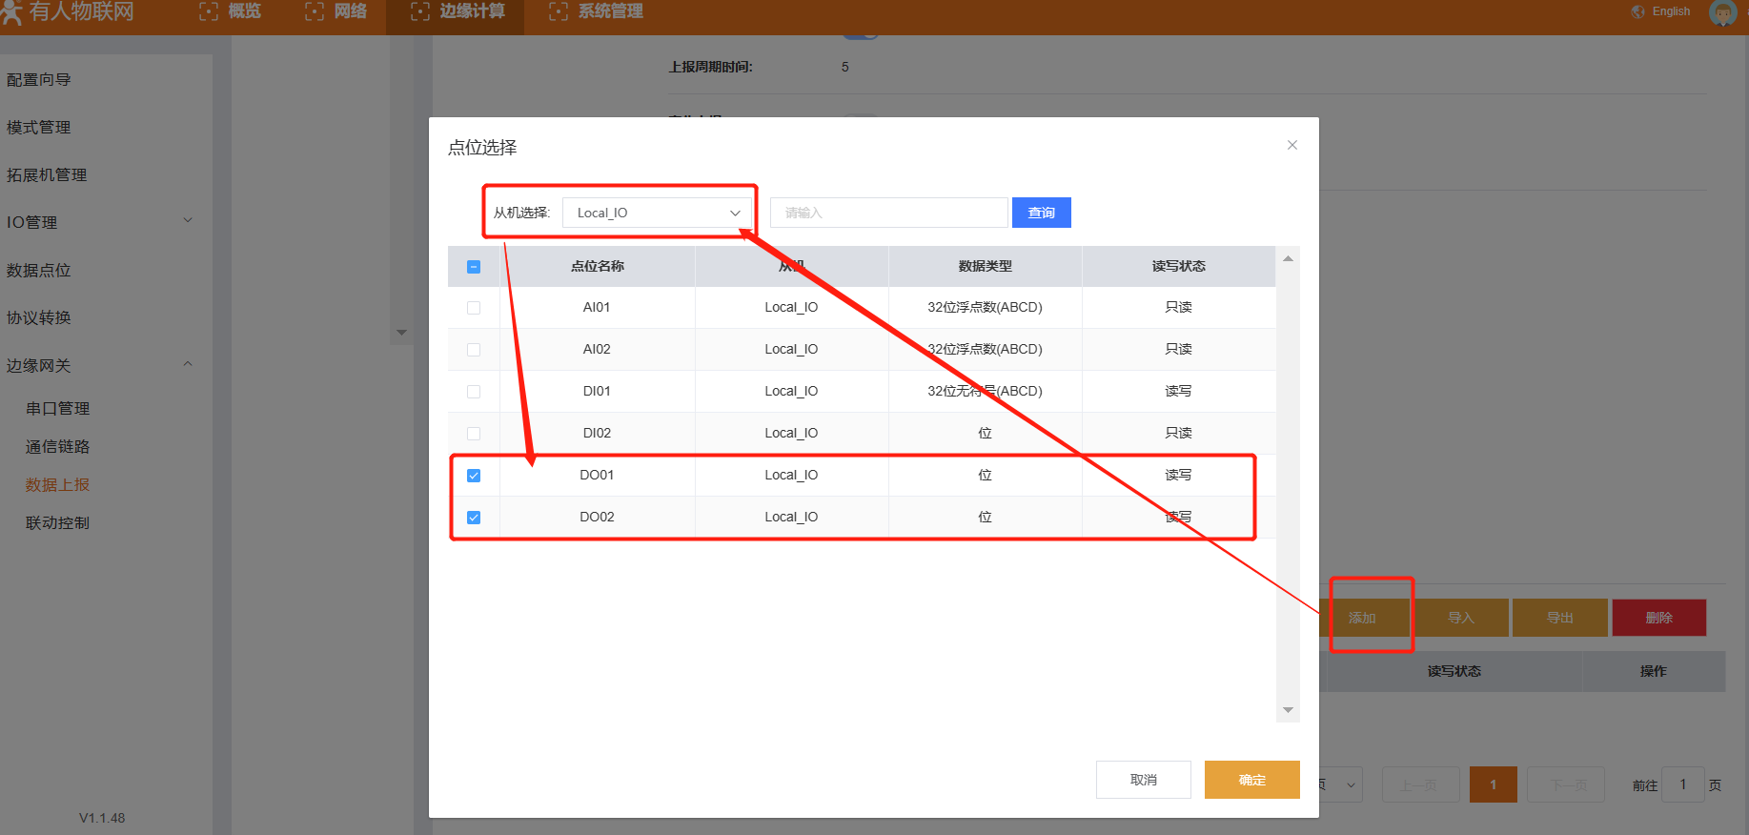This screenshot has width=1749, height=835.
Task: Collapse the 边缘网关 sidebar section
Action: [x=100, y=365]
